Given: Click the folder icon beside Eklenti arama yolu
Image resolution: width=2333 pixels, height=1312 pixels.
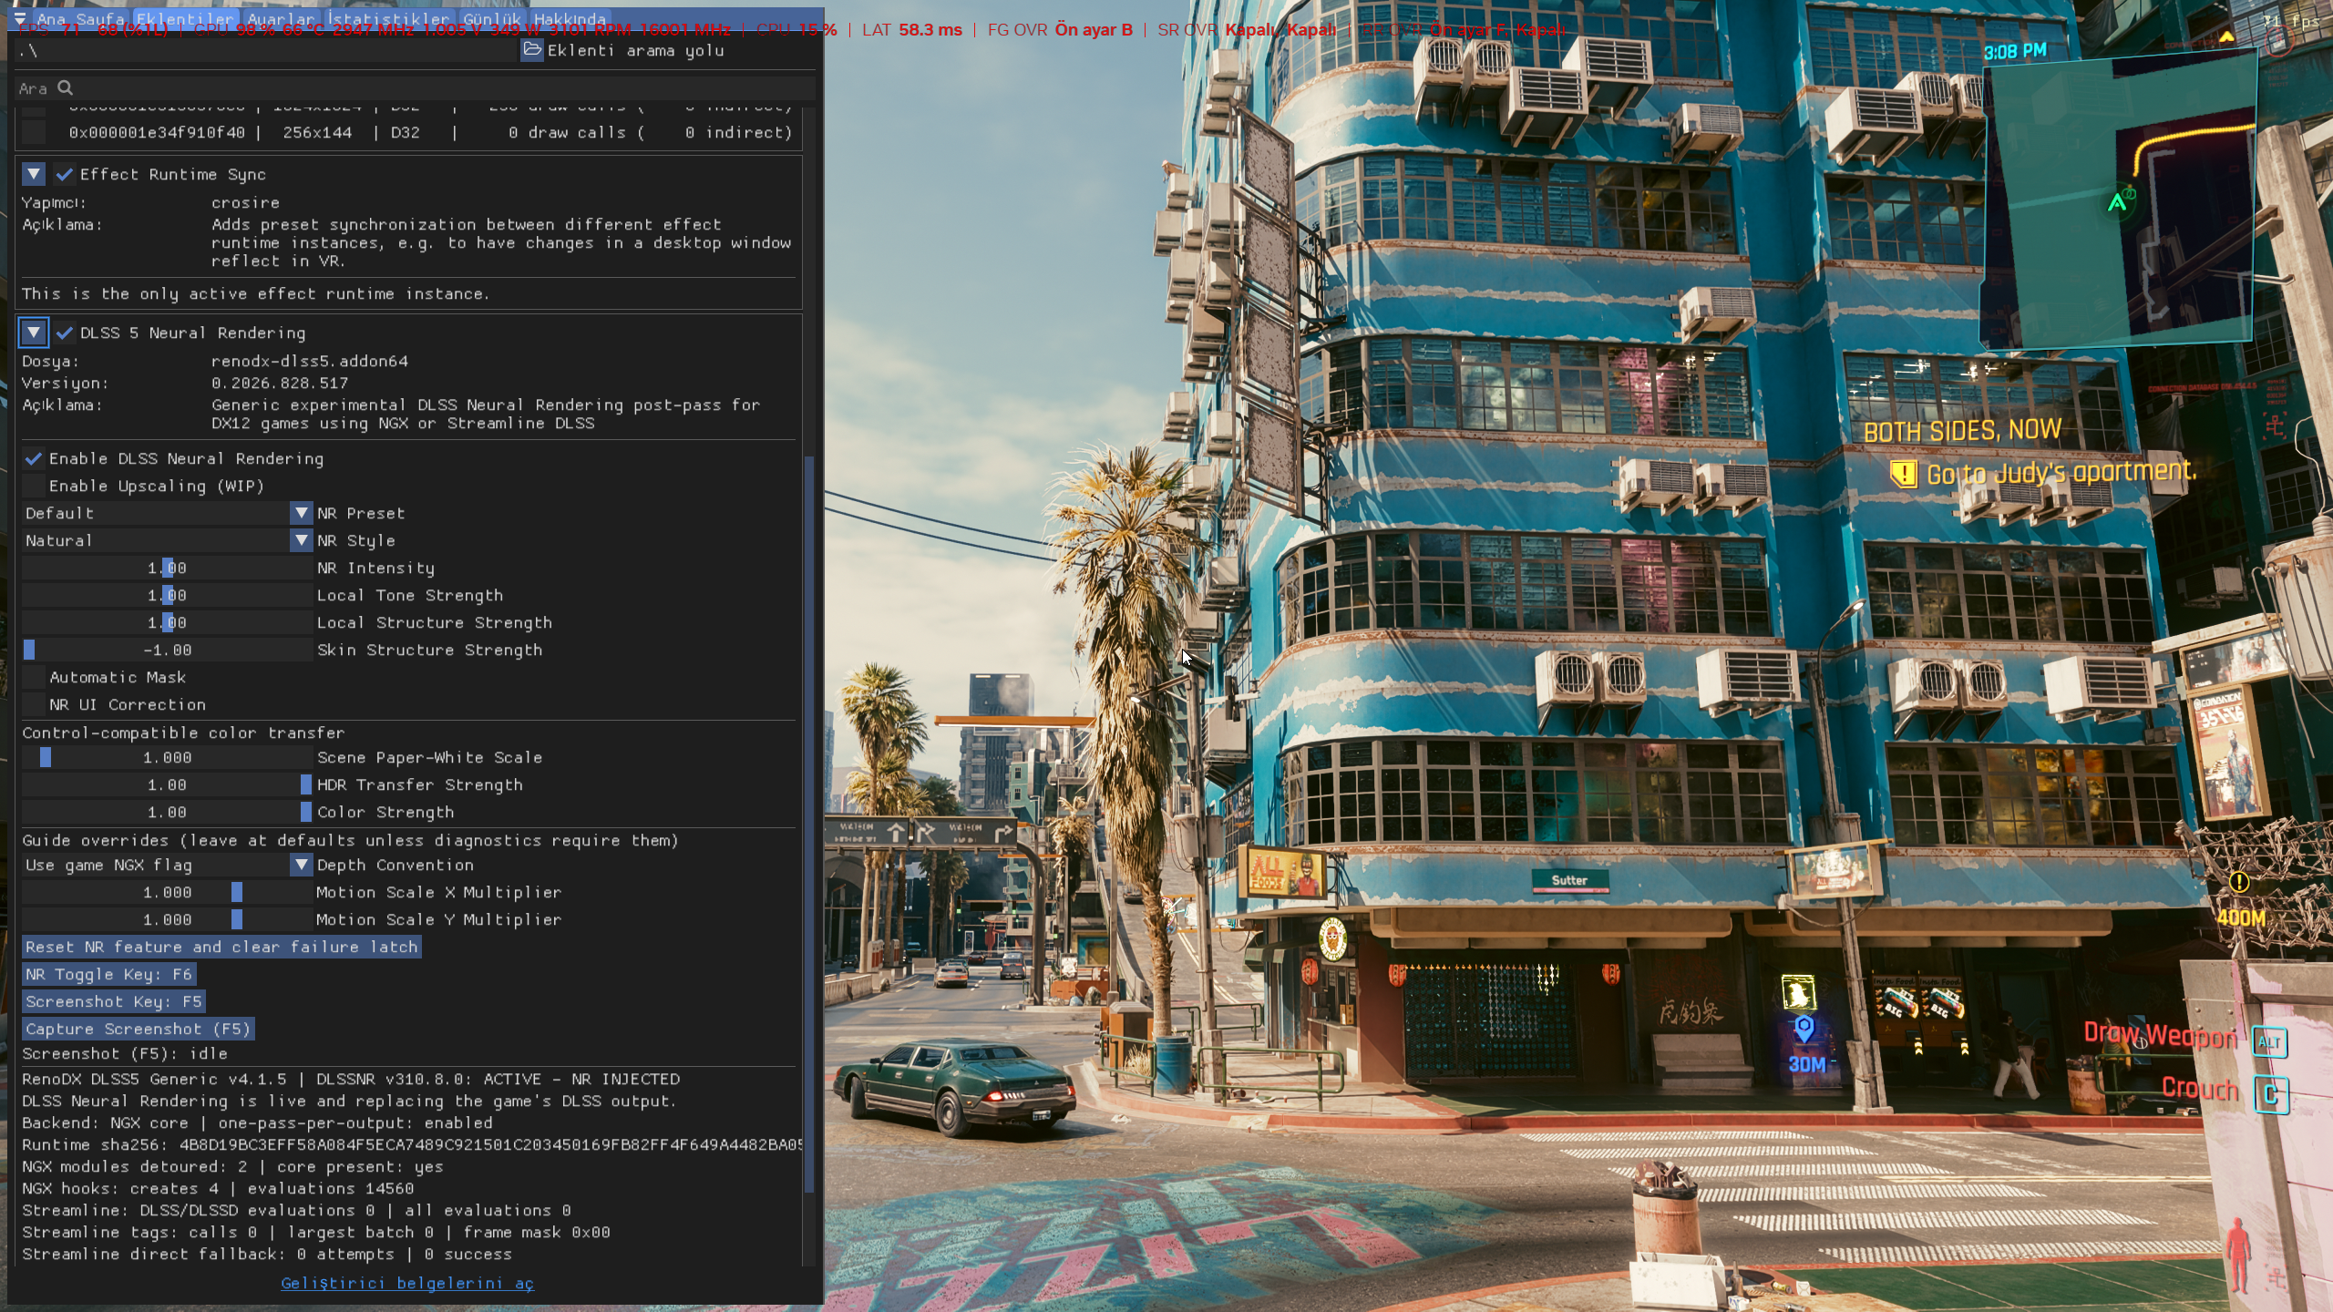Looking at the screenshot, I should pyautogui.click(x=532, y=50).
